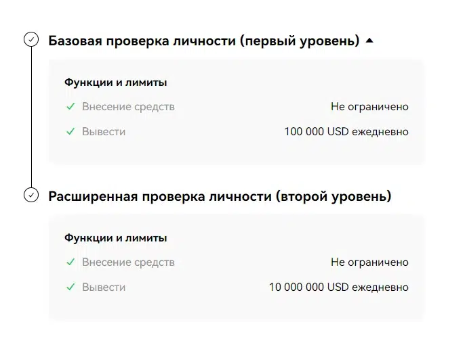
Task: Click 'Вывести' in first level card
Action: [x=104, y=132]
